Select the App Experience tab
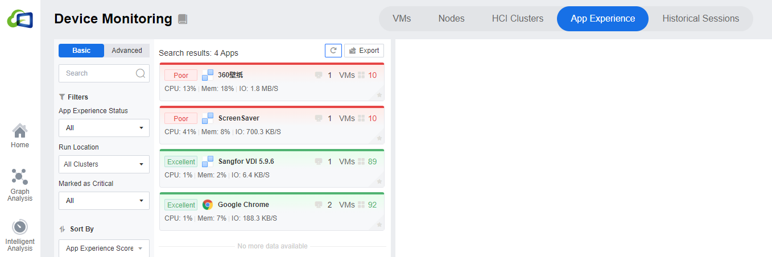Screen dimensions: 772x257 (602, 19)
